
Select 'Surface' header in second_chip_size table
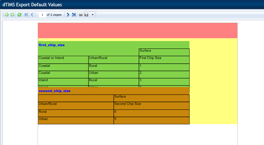(152, 98)
